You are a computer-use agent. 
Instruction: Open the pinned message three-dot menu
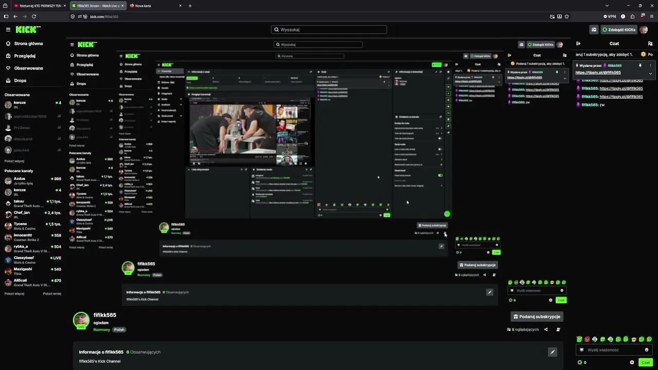pyautogui.click(x=650, y=66)
